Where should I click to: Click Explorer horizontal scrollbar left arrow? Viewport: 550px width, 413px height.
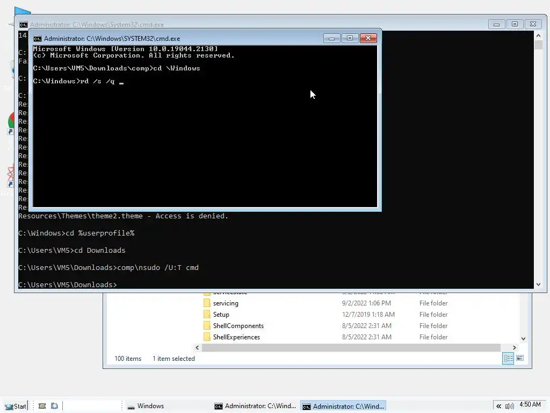pos(197,348)
